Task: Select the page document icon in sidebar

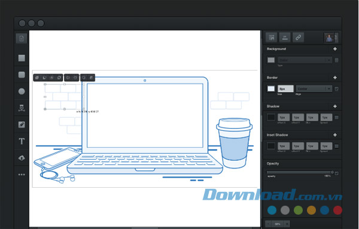Action: pos(22,38)
